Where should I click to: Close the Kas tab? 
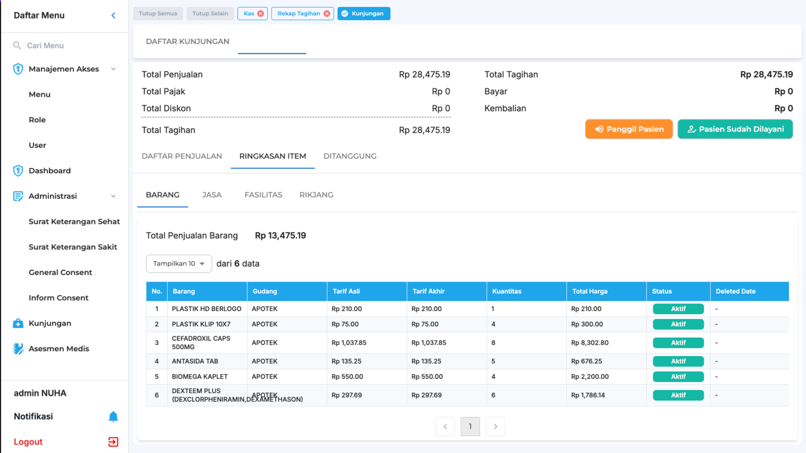[260, 14]
